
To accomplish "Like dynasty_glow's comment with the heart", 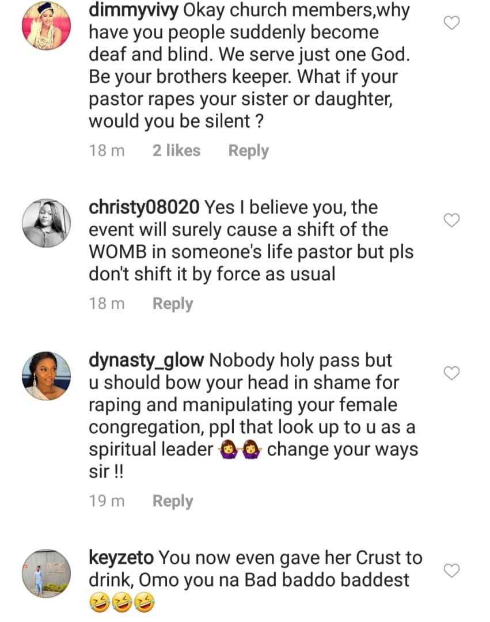I will [453, 373].
